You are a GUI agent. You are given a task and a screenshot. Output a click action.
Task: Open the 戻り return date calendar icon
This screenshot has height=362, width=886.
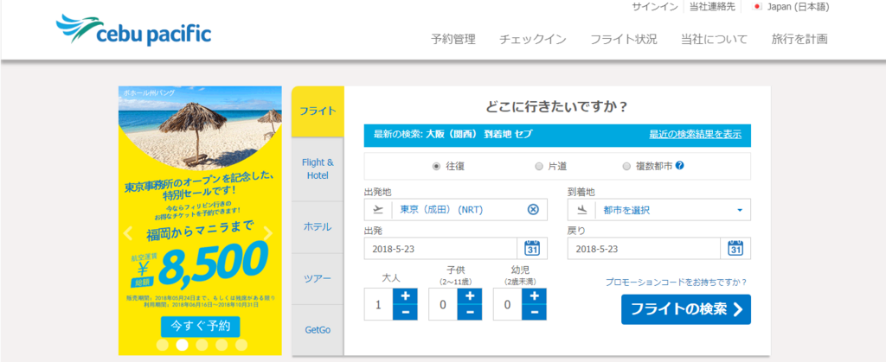735,249
